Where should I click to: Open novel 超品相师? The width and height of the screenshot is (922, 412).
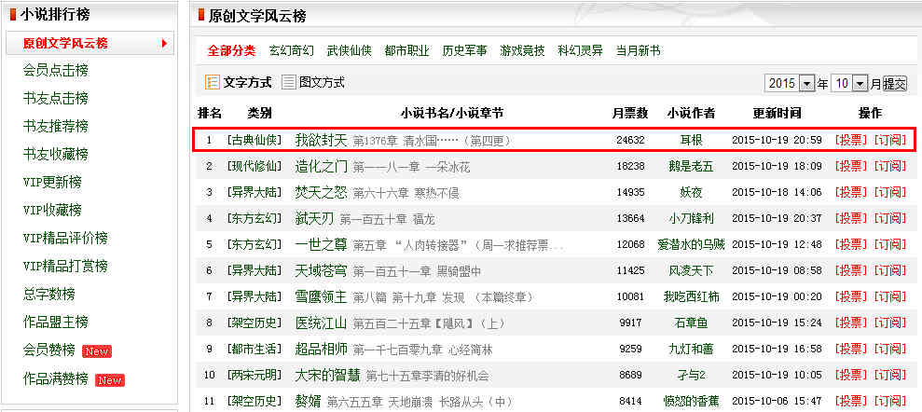[321, 350]
